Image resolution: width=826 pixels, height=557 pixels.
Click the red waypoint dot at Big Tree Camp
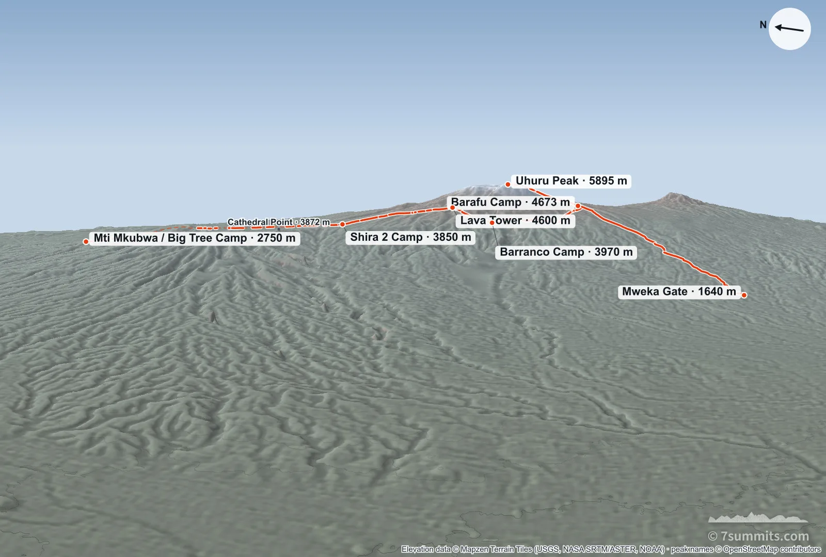click(86, 241)
